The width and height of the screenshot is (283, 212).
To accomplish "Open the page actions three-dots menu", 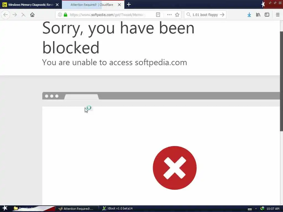I will click(x=169, y=15).
